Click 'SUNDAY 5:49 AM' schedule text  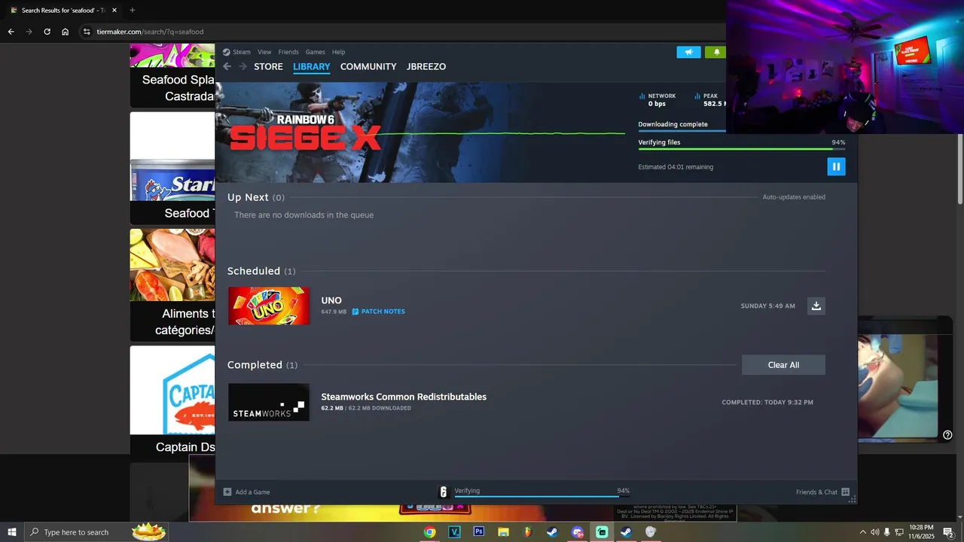(x=767, y=306)
